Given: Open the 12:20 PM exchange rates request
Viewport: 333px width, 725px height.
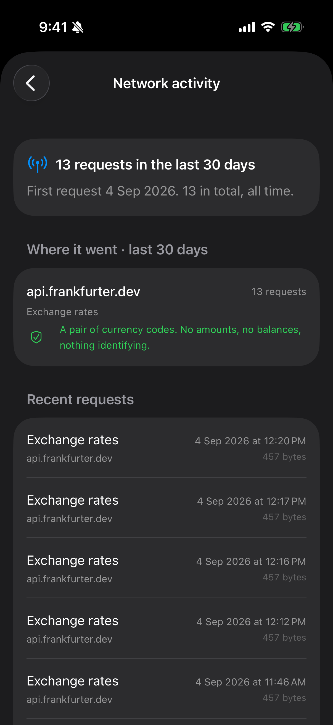Looking at the screenshot, I should (166, 448).
